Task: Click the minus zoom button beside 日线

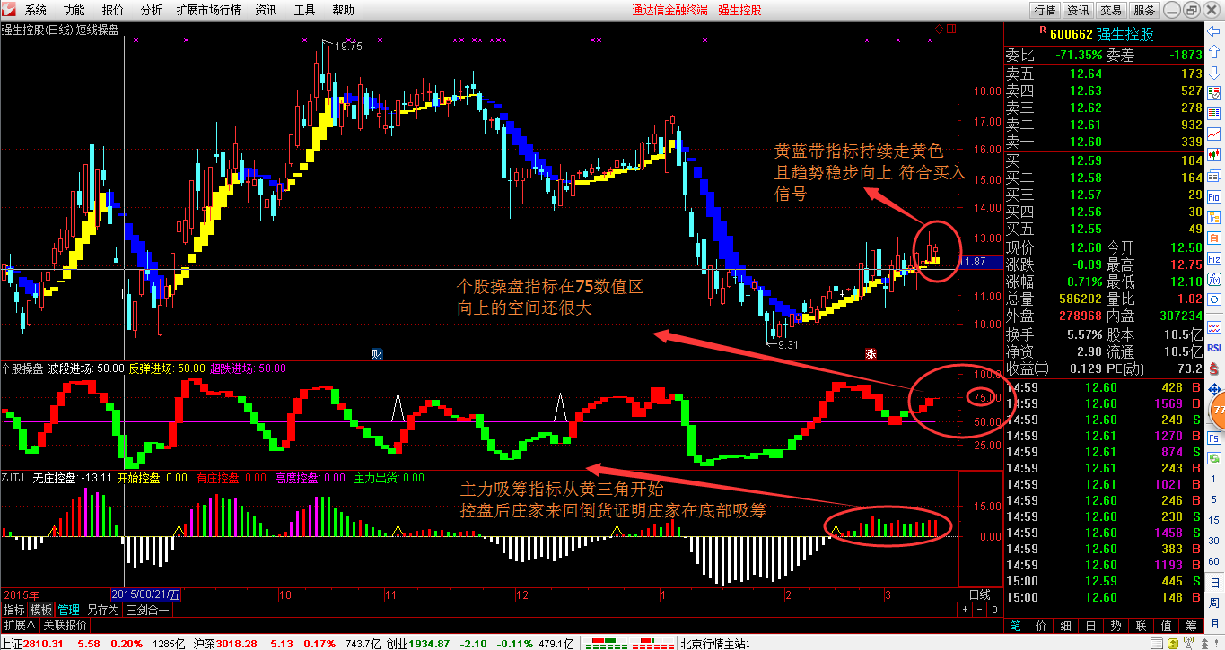Action: [979, 610]
